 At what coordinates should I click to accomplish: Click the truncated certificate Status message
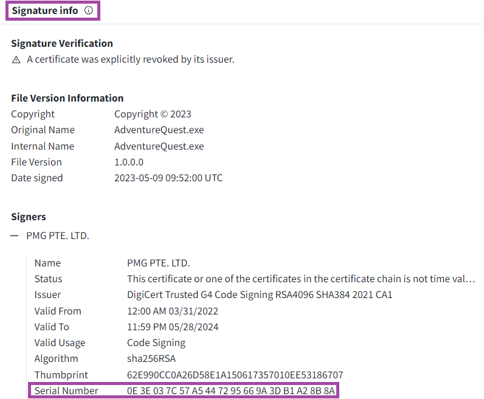click(x=301, y=279)
